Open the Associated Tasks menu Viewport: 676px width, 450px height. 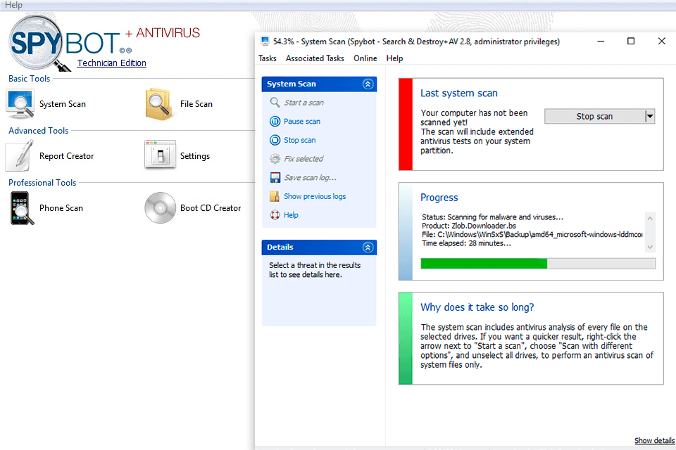point(315,58)
